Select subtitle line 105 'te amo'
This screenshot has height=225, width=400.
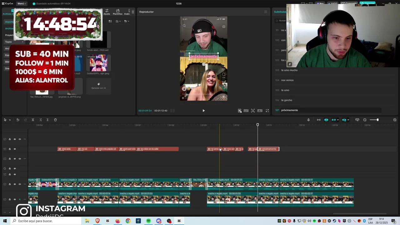pos(285,90)
